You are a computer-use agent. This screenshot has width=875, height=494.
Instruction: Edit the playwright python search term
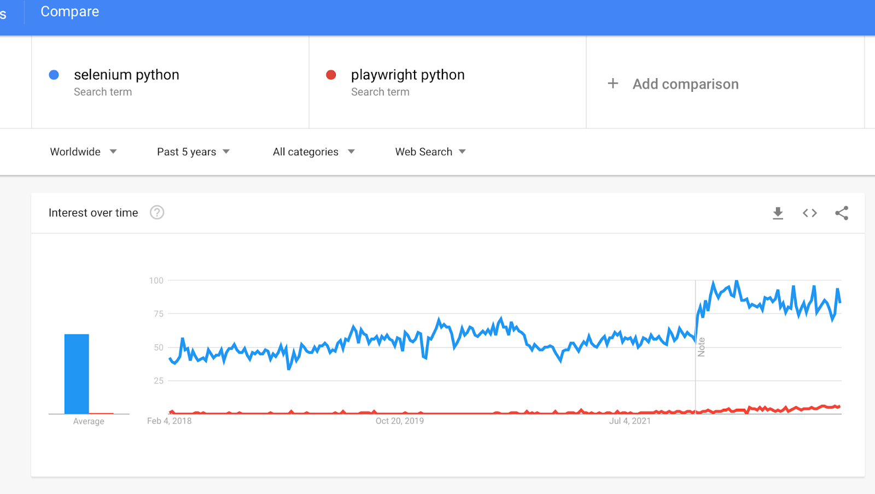(407, 75)
